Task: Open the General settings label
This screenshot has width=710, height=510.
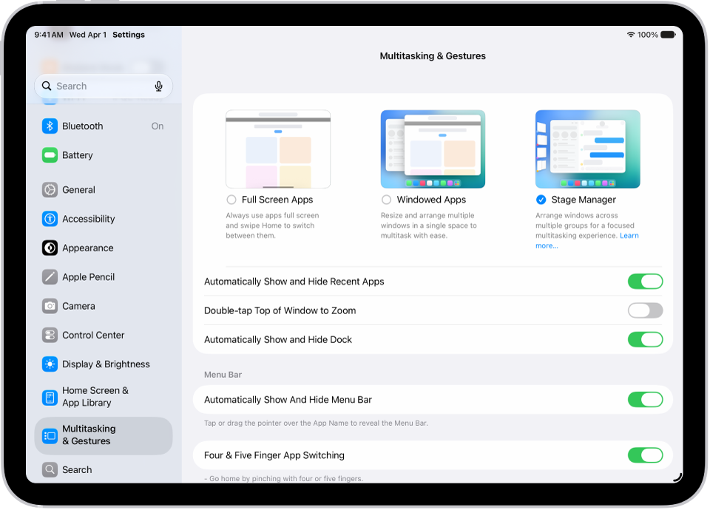Action: click(x=79, y=190)
